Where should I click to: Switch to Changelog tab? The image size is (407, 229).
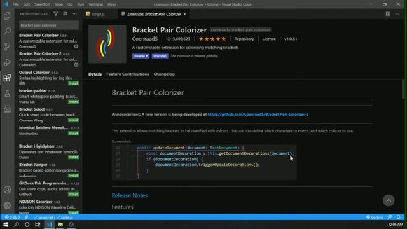(x=164, y=74)
